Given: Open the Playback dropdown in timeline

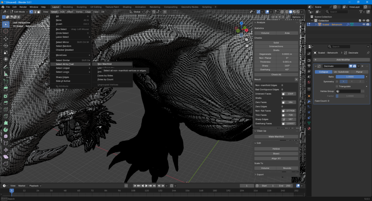Looking at the screenshot, I should click(36, 186).
